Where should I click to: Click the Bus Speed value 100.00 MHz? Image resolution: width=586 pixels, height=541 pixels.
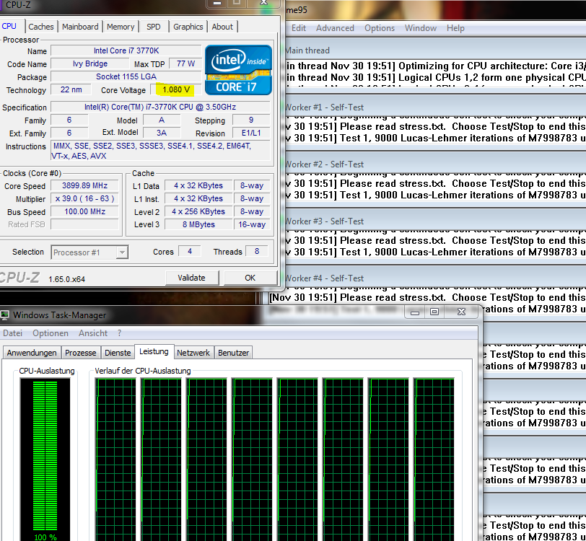click(85, 212)
